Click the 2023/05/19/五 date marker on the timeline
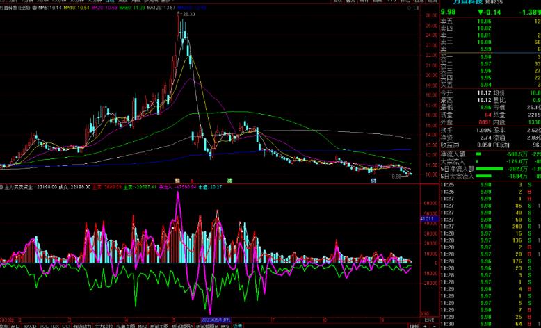Image resolution: width=541 pixels, height=328 pixels. (216, 320)
